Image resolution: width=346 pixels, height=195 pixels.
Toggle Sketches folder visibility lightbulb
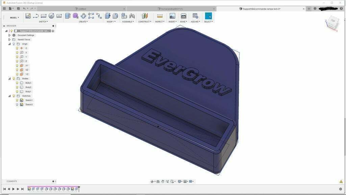click(14, 96)
